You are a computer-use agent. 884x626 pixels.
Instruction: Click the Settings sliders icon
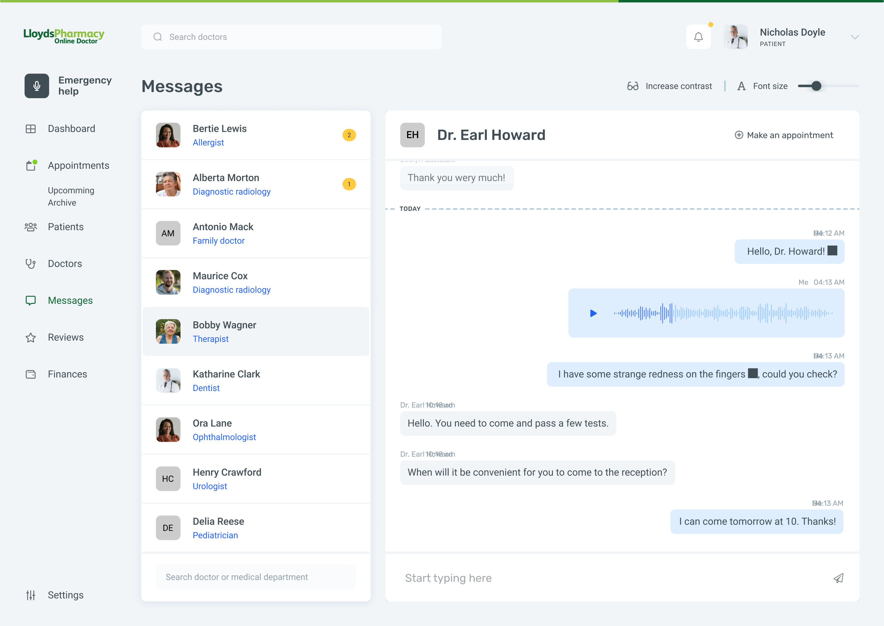point(30,595)
